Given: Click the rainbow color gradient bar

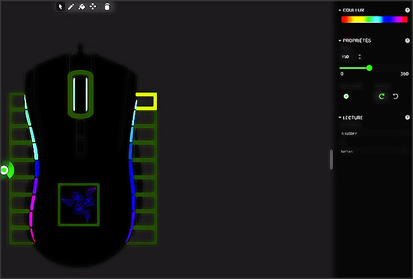Looking at the screenshot, I should (x=374, y=20).
